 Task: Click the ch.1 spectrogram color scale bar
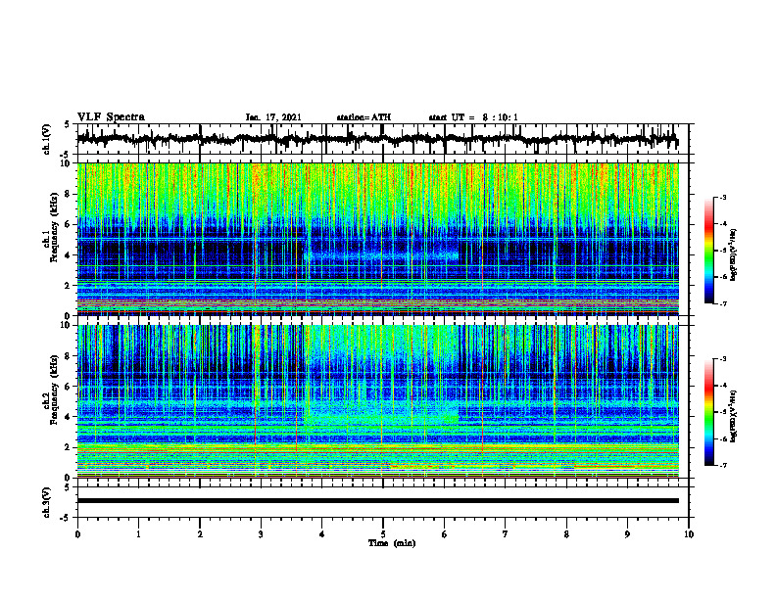click(709, 251)
